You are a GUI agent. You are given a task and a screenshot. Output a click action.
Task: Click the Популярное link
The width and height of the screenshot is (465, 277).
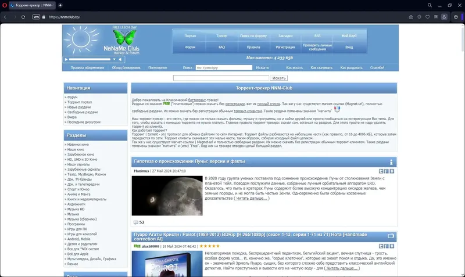(x=158, y=67)
